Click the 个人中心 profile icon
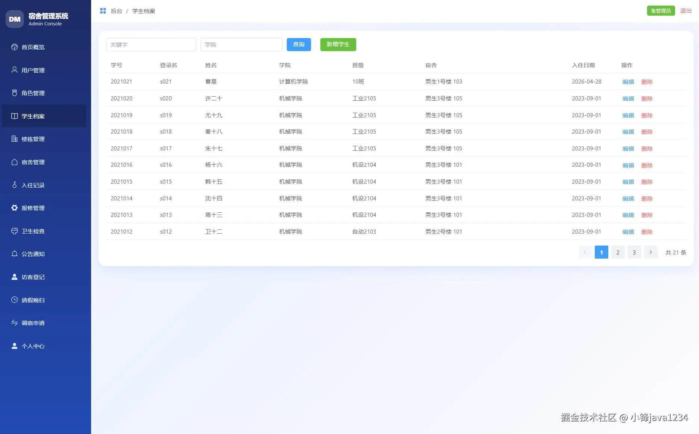The image size is (699, 434). (15, 346)
